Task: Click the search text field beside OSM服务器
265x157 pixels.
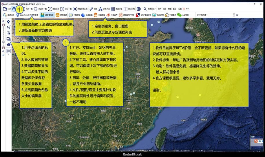Action: [220, 15]
